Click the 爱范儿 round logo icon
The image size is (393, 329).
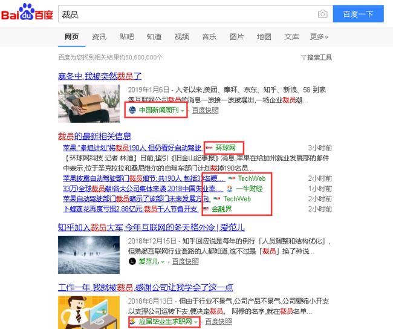(x=132, y=261)
